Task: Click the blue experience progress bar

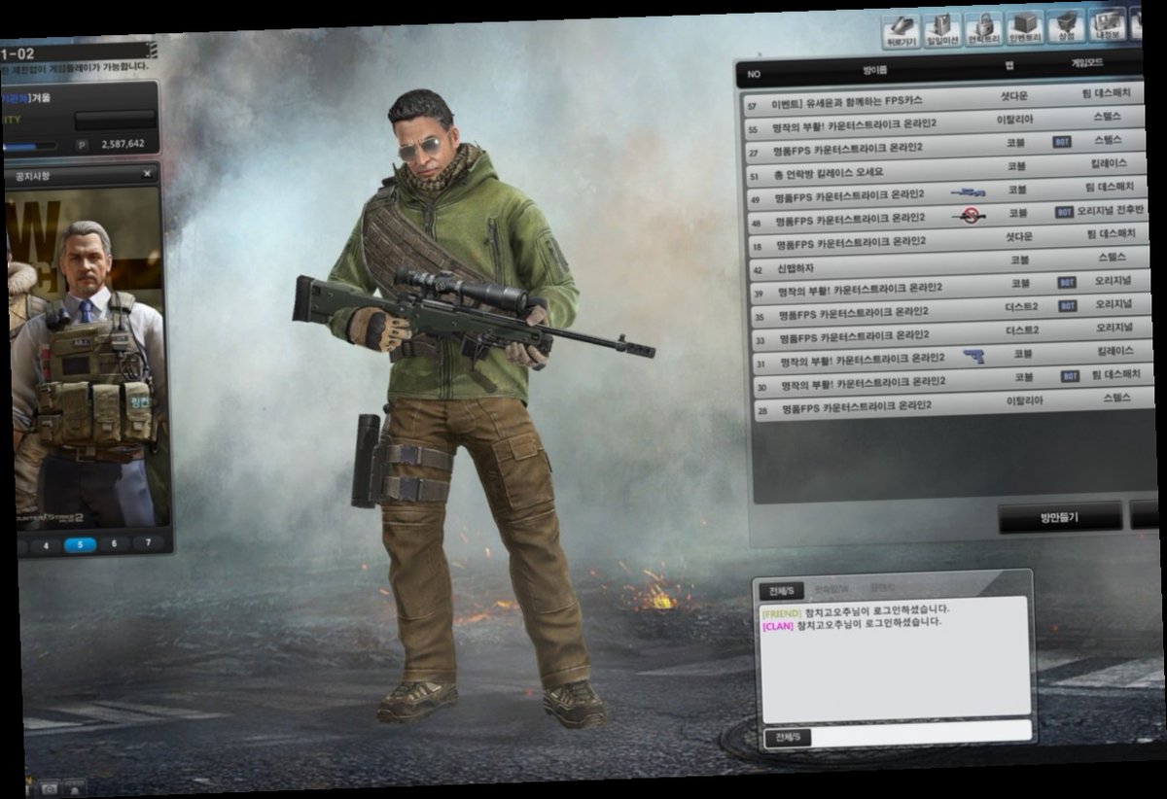Action: tap(29, 146)
